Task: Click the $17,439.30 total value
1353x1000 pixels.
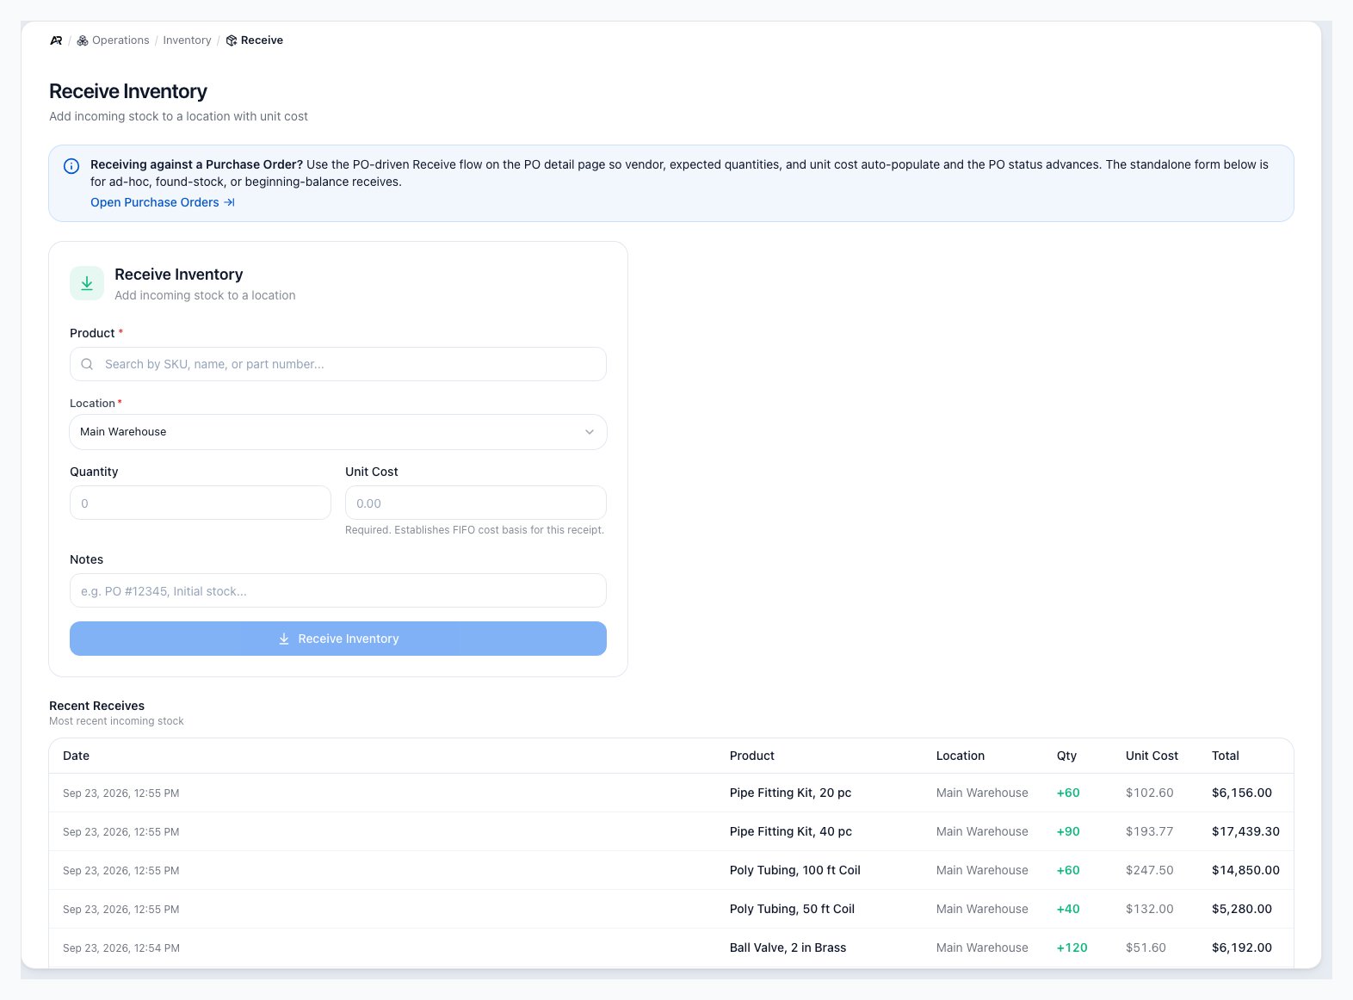Action: 1245,831
